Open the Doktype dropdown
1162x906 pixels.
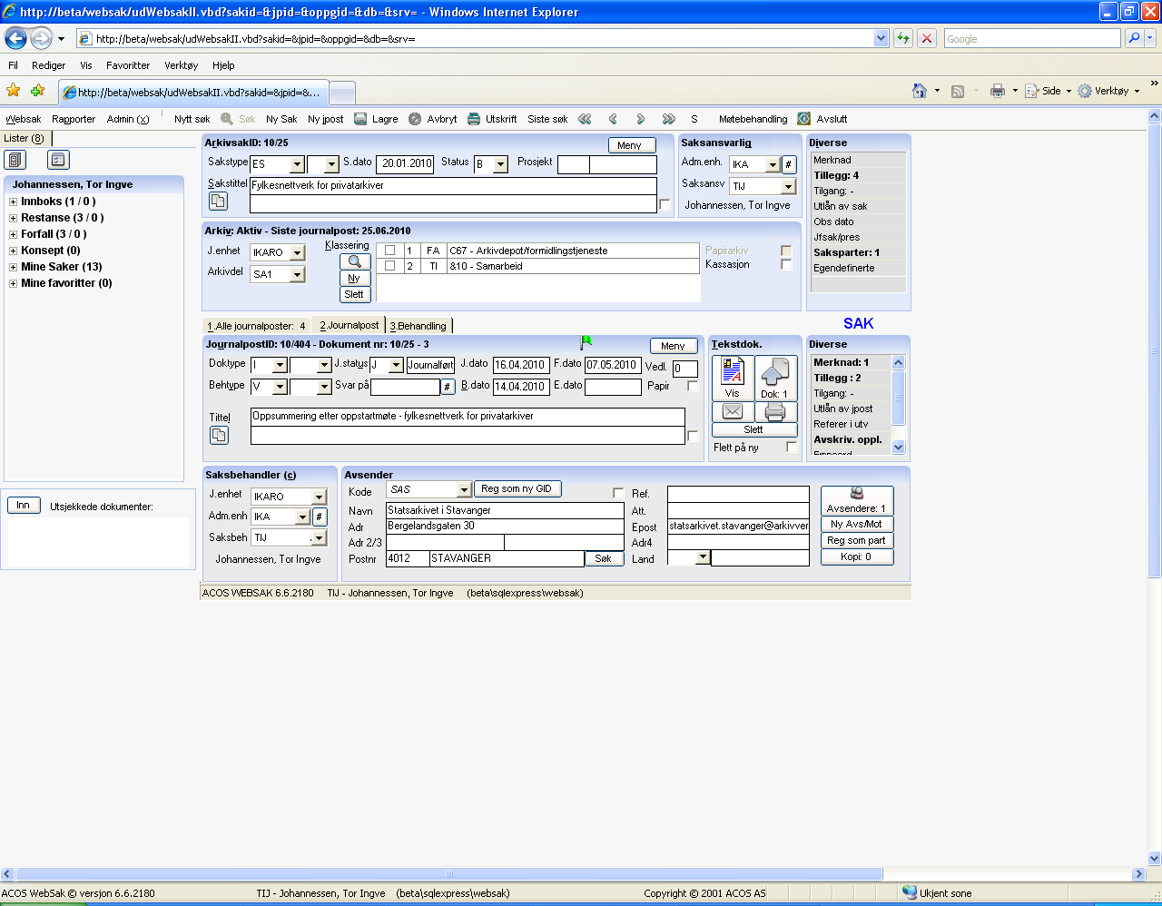[x=280, y=365]
